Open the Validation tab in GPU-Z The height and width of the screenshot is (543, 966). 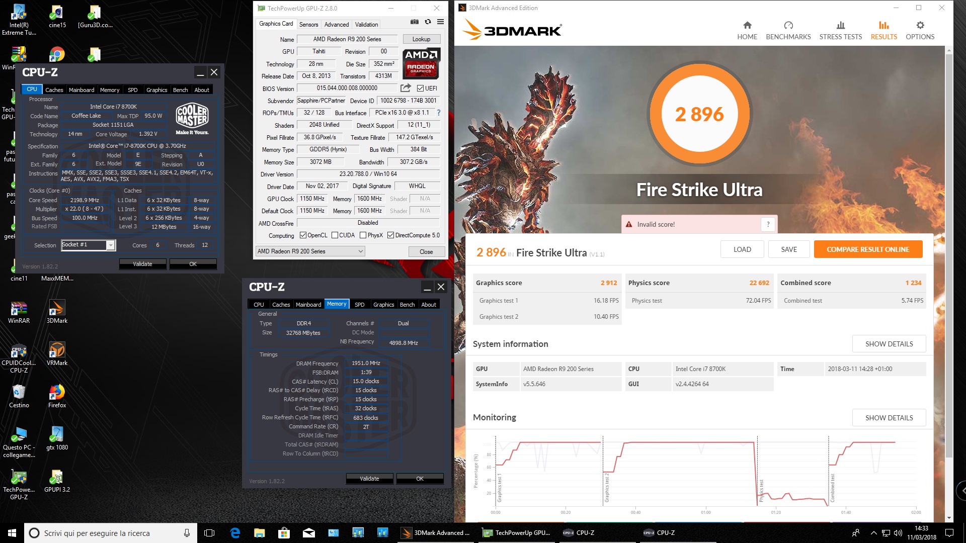coord(366,24)
